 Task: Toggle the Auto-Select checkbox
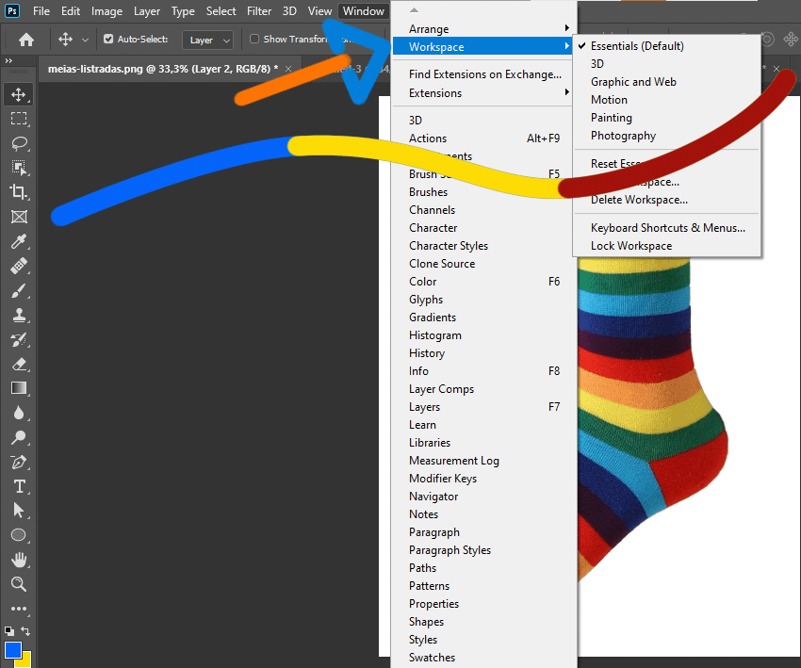coord(108,40)
